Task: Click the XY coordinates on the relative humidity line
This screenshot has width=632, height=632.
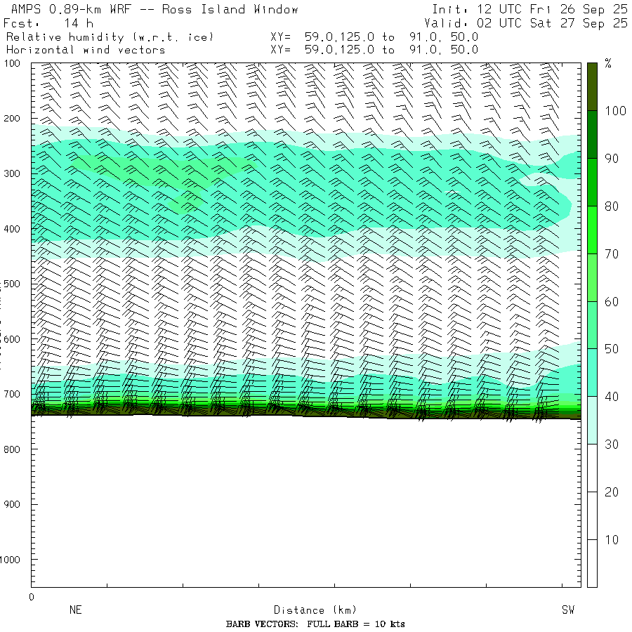Action: click(x=374, y=37)
